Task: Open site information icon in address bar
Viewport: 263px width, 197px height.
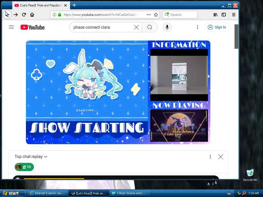Action: pyautogui.click(x=54, y=15)
